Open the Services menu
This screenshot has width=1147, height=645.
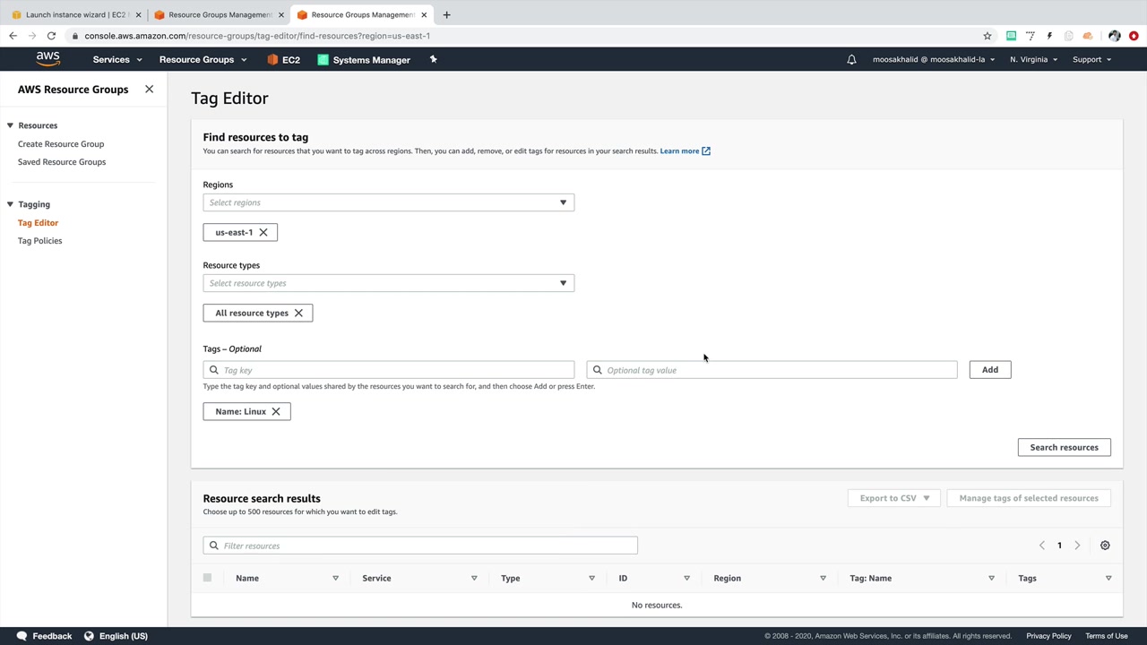click(117, 60)
